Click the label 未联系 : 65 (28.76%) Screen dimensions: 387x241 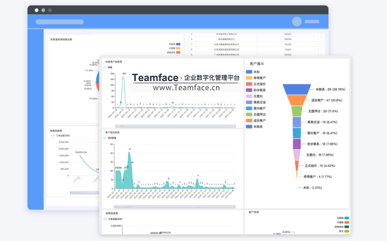pos(330,89)
